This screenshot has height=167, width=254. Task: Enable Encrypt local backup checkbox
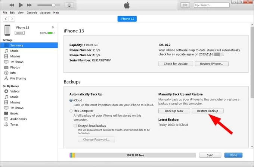pos(75,126)
